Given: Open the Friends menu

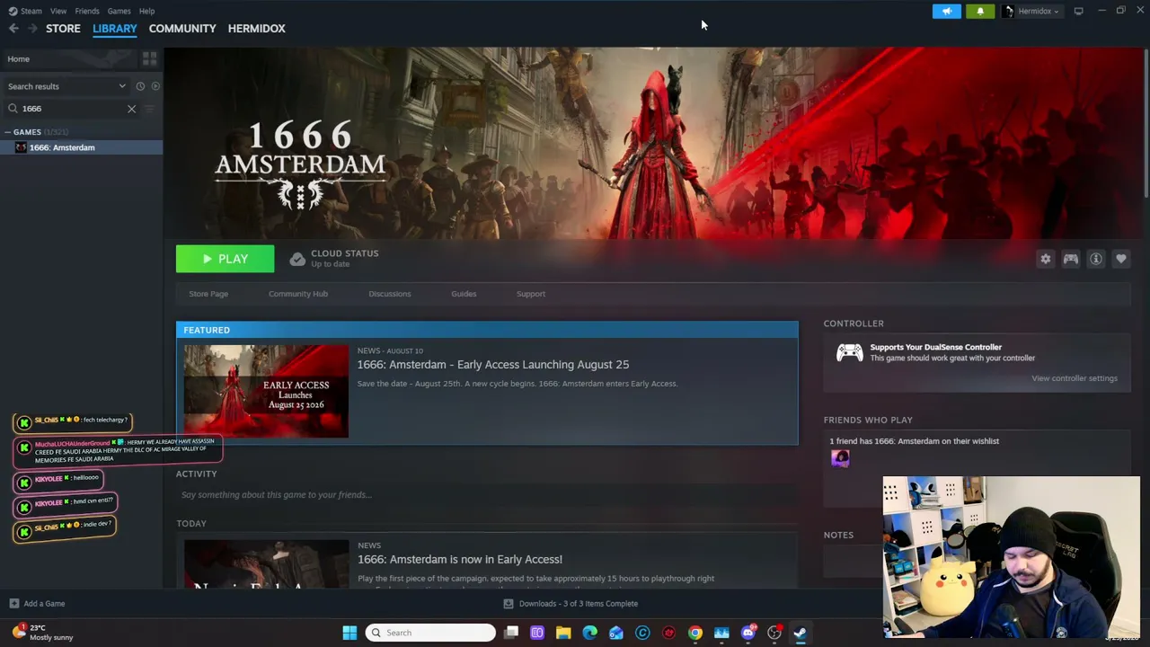Looking at the screenshot, I should pos(87,11).
